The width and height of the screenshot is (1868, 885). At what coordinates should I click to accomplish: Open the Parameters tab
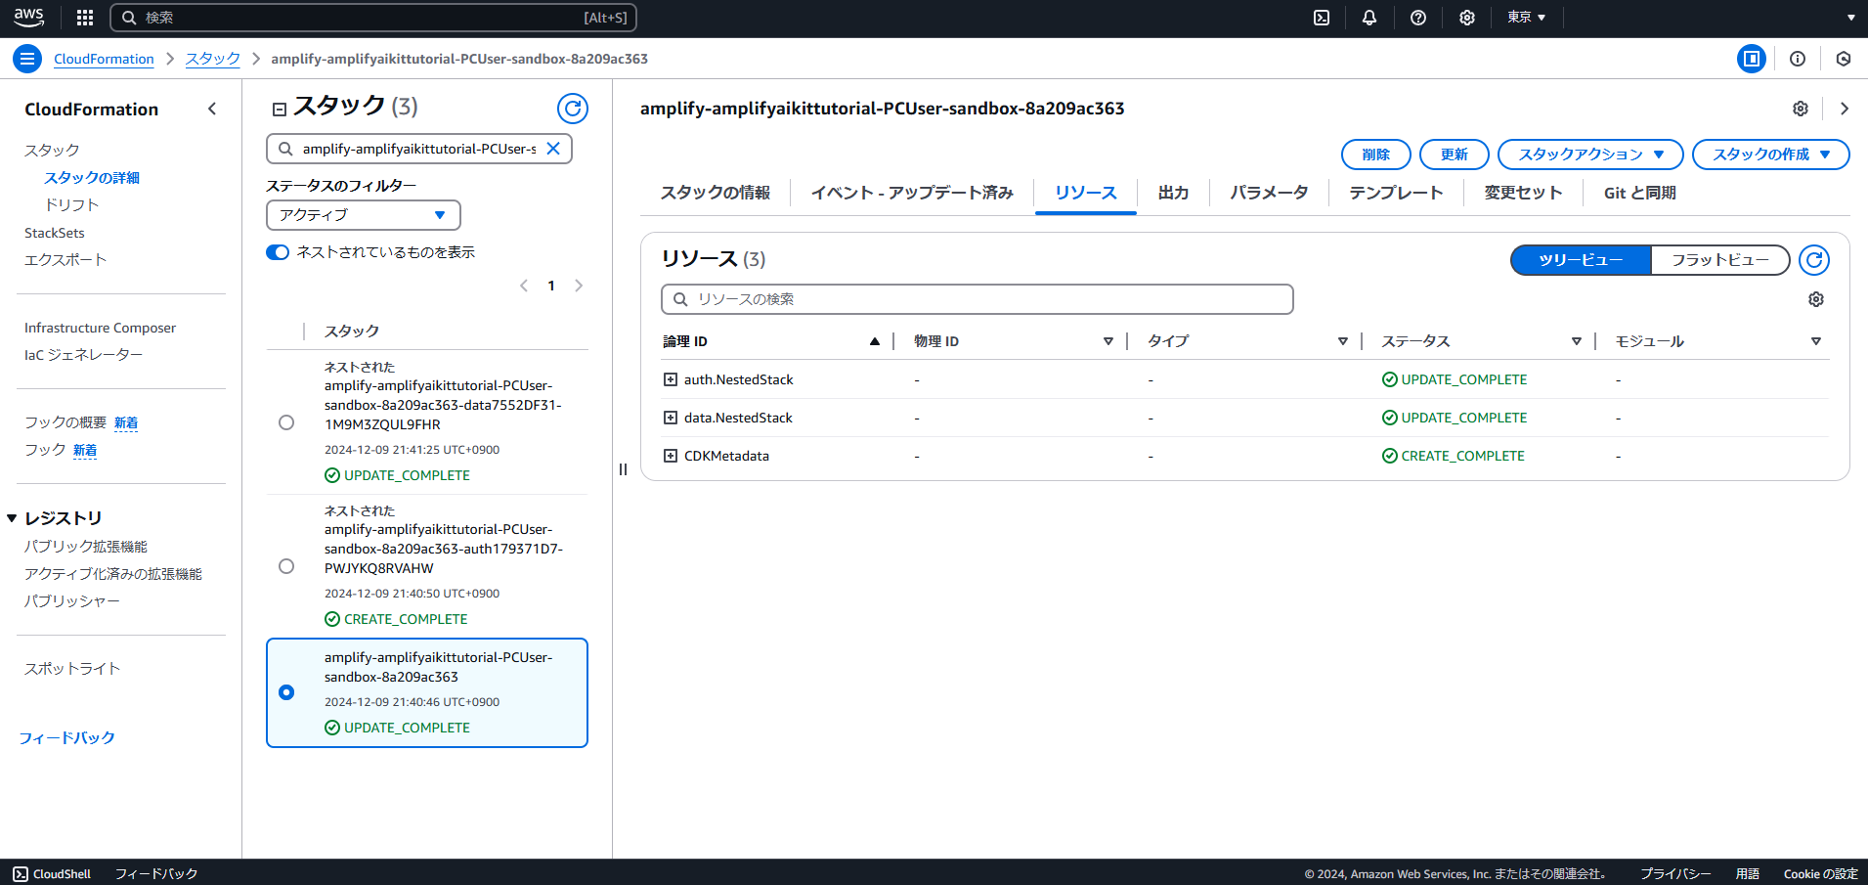click(1269, 193)
